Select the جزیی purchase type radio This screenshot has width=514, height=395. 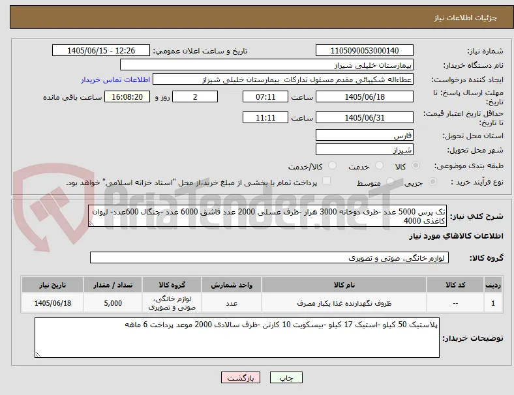coord(432,181)
